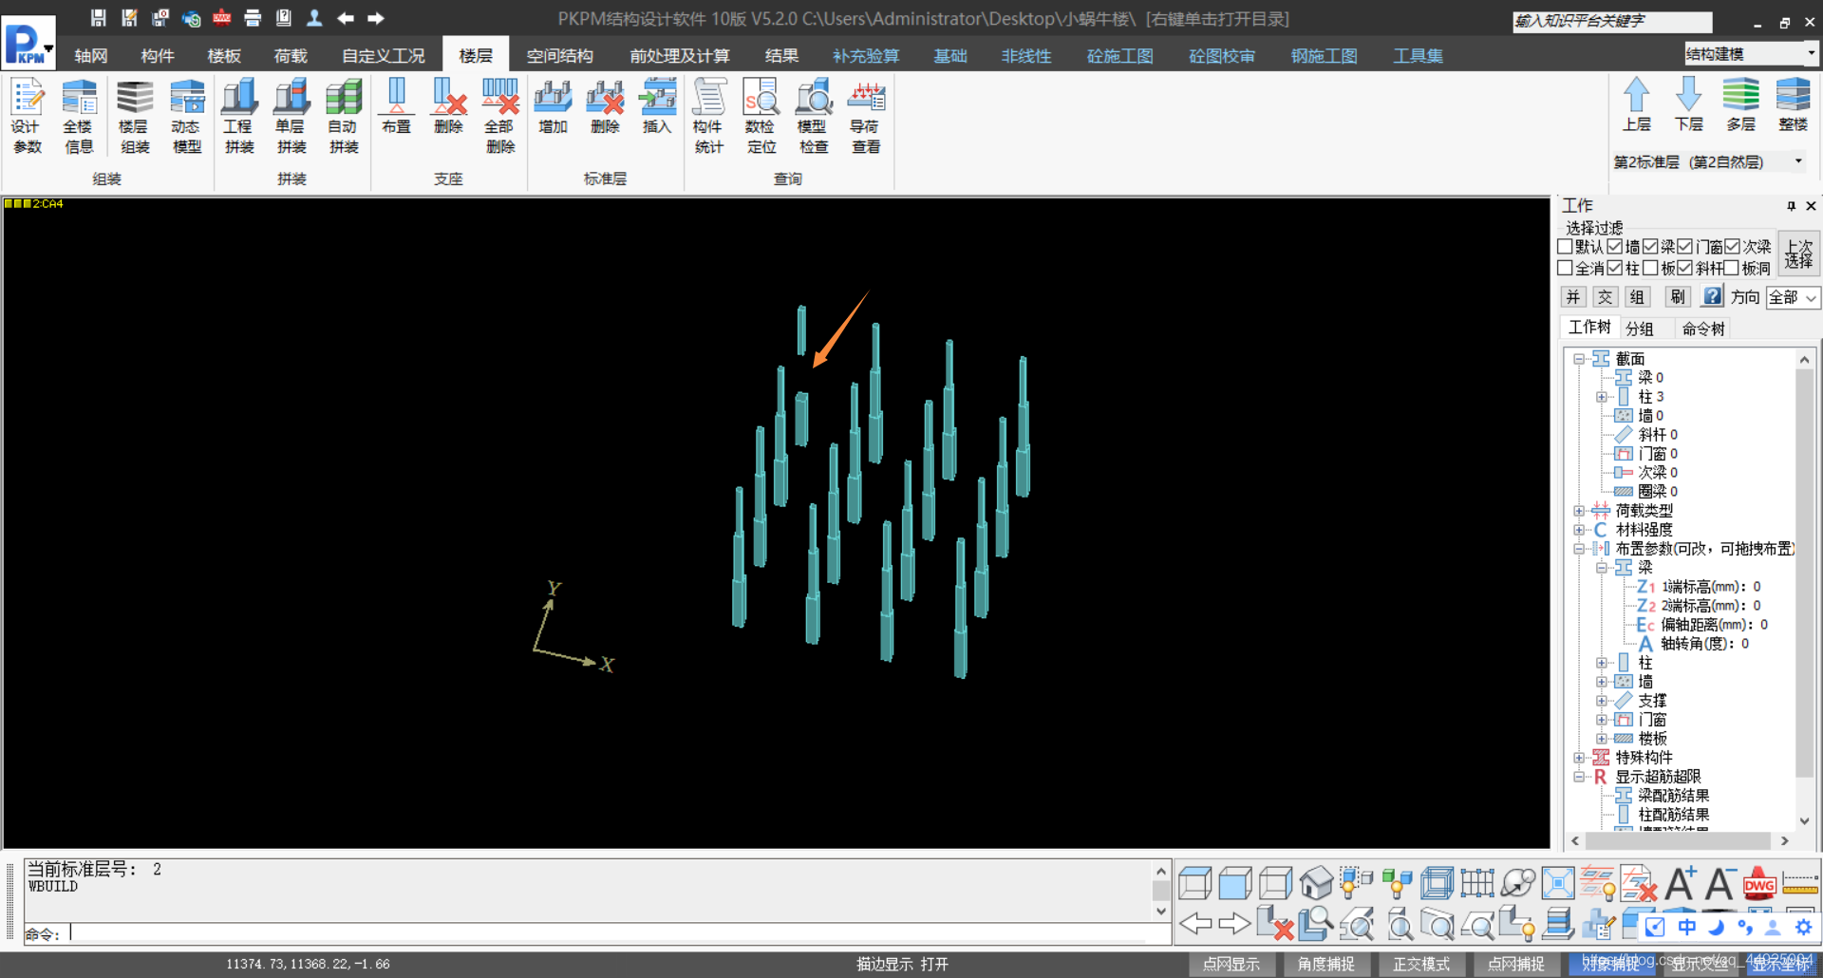Switch to the 构件 ribbon tab

(158, 56)
